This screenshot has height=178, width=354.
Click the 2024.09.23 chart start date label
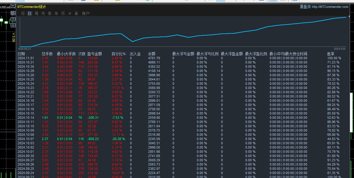pos(24,49)
